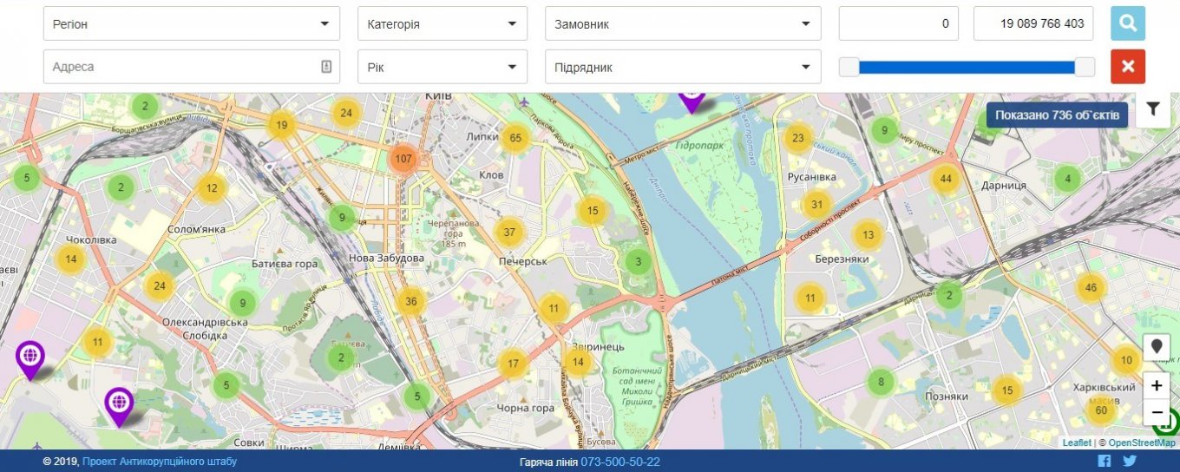Click the minimum amount field showing 0

coord(899,23)
